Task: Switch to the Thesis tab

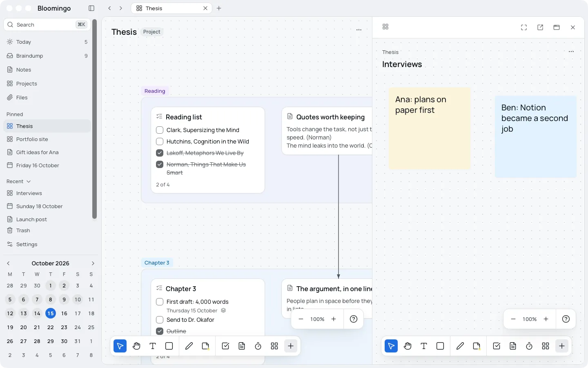Action: [x=171, y=8]
